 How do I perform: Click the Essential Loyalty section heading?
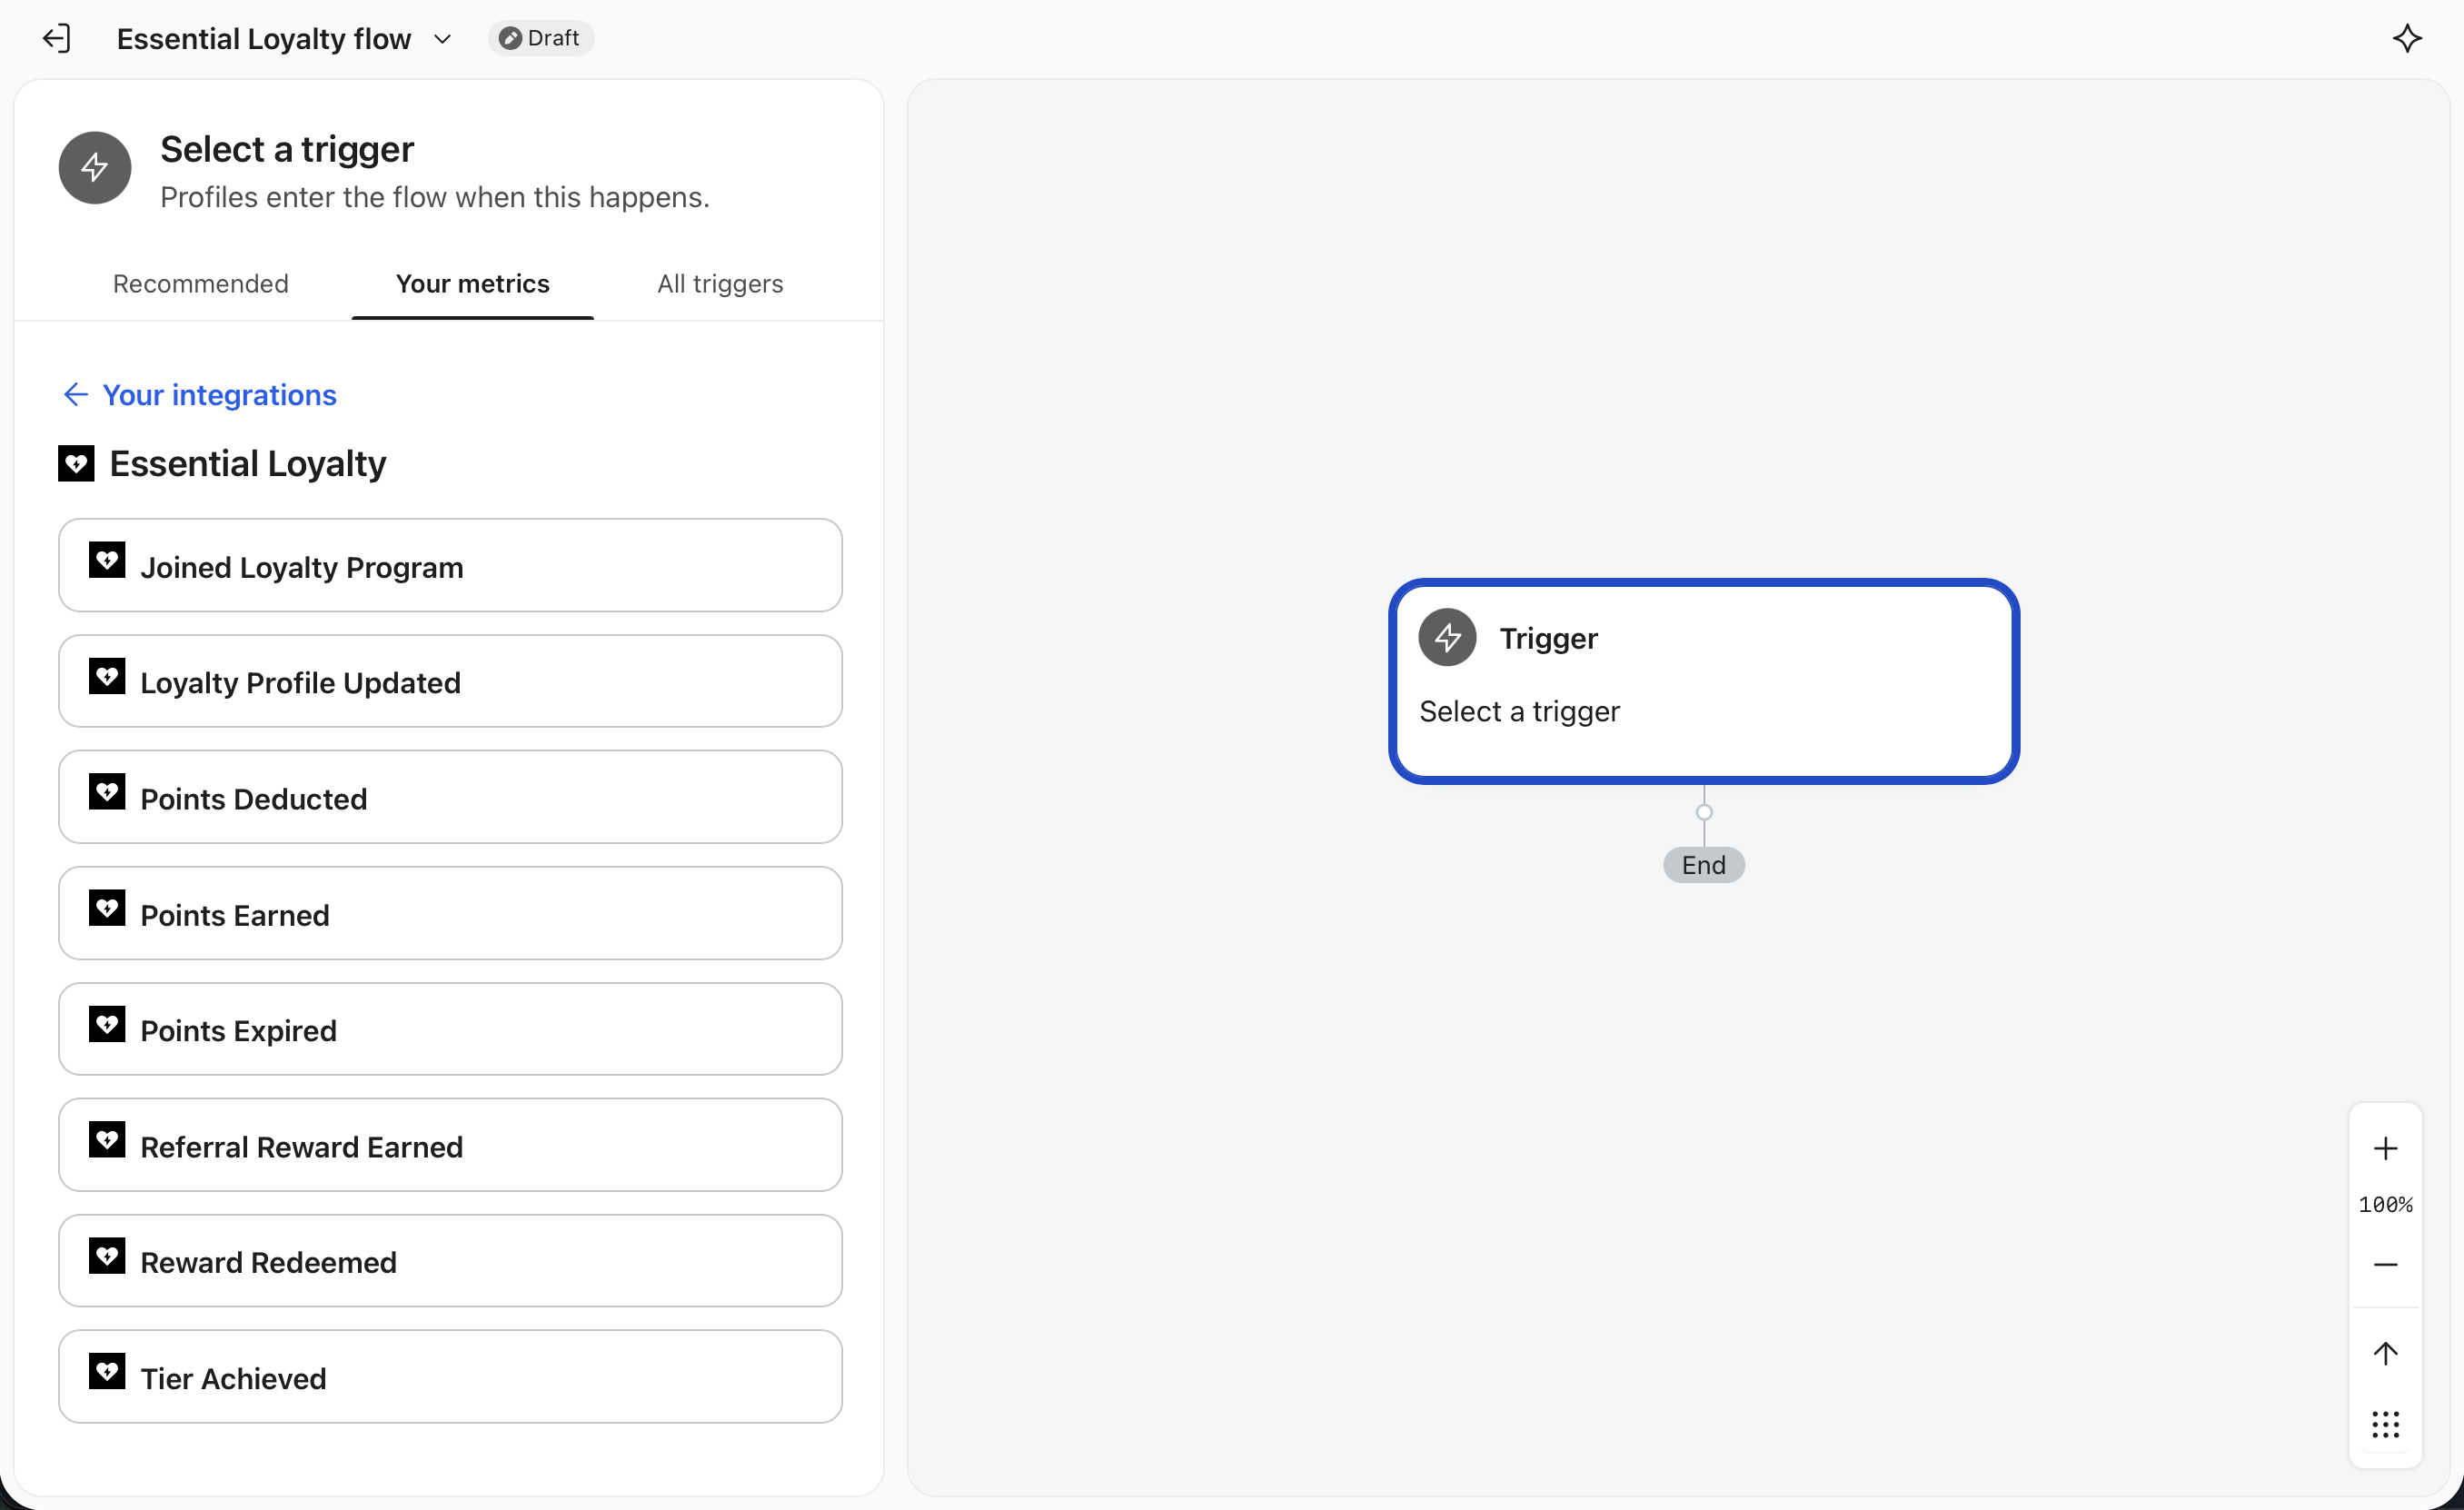pyautogui.click(x=248, y=464)
